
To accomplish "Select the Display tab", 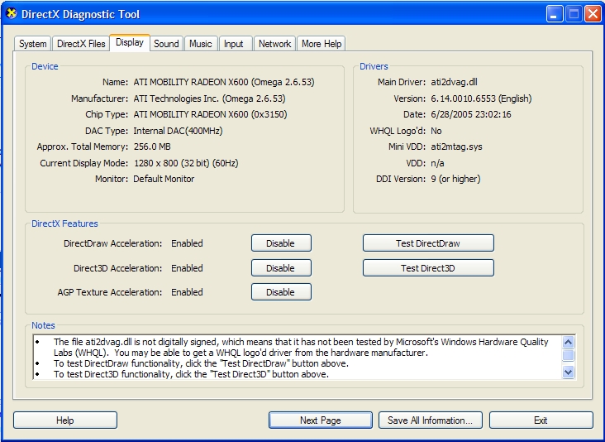I will 130,42.
